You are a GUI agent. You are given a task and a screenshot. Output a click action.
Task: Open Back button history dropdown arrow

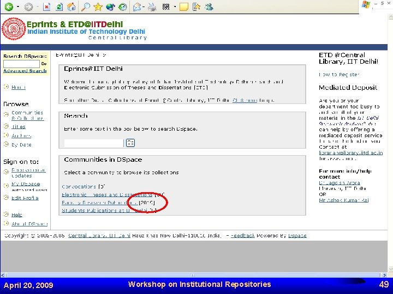tap(18, 7)
